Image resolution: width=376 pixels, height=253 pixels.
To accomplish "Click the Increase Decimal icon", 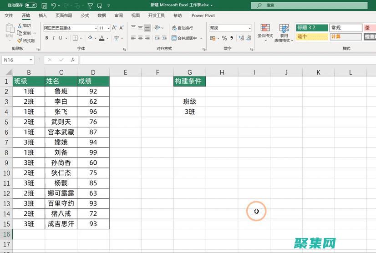I will 241,38.
